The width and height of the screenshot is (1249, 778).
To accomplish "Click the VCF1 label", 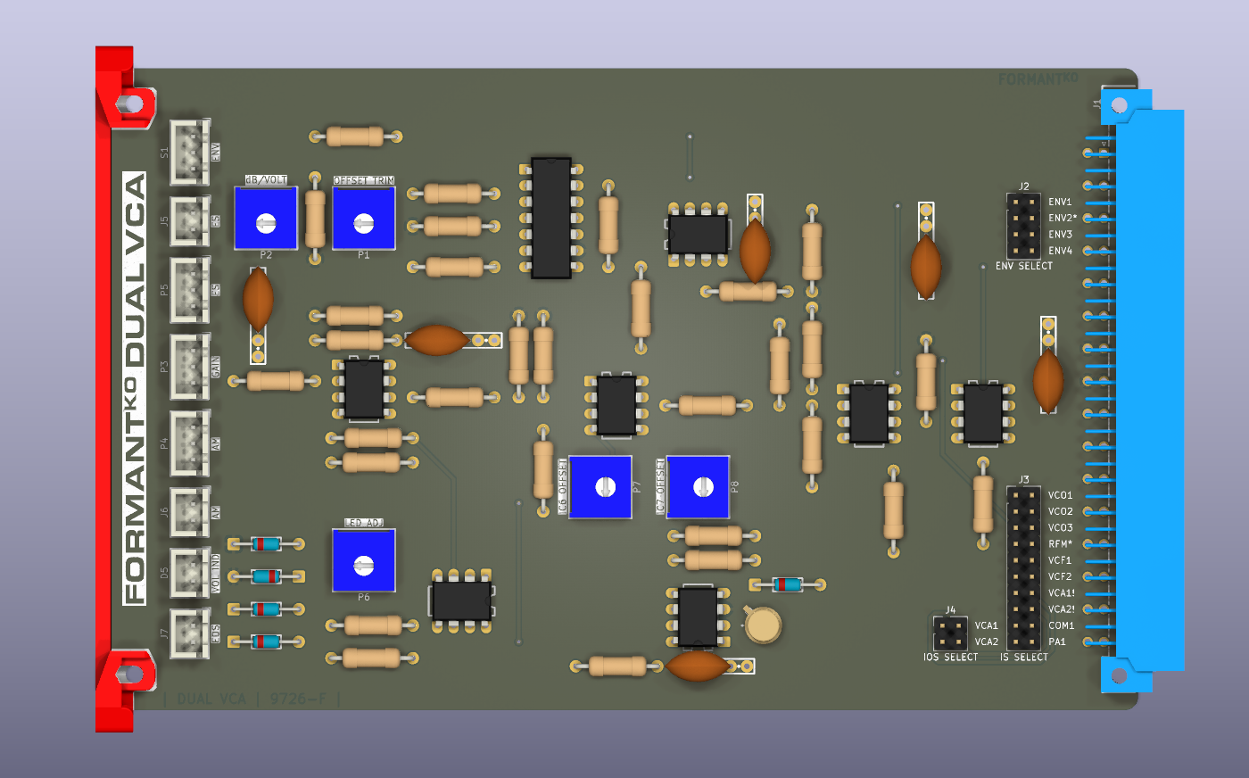I will (x=1060, y=560).
